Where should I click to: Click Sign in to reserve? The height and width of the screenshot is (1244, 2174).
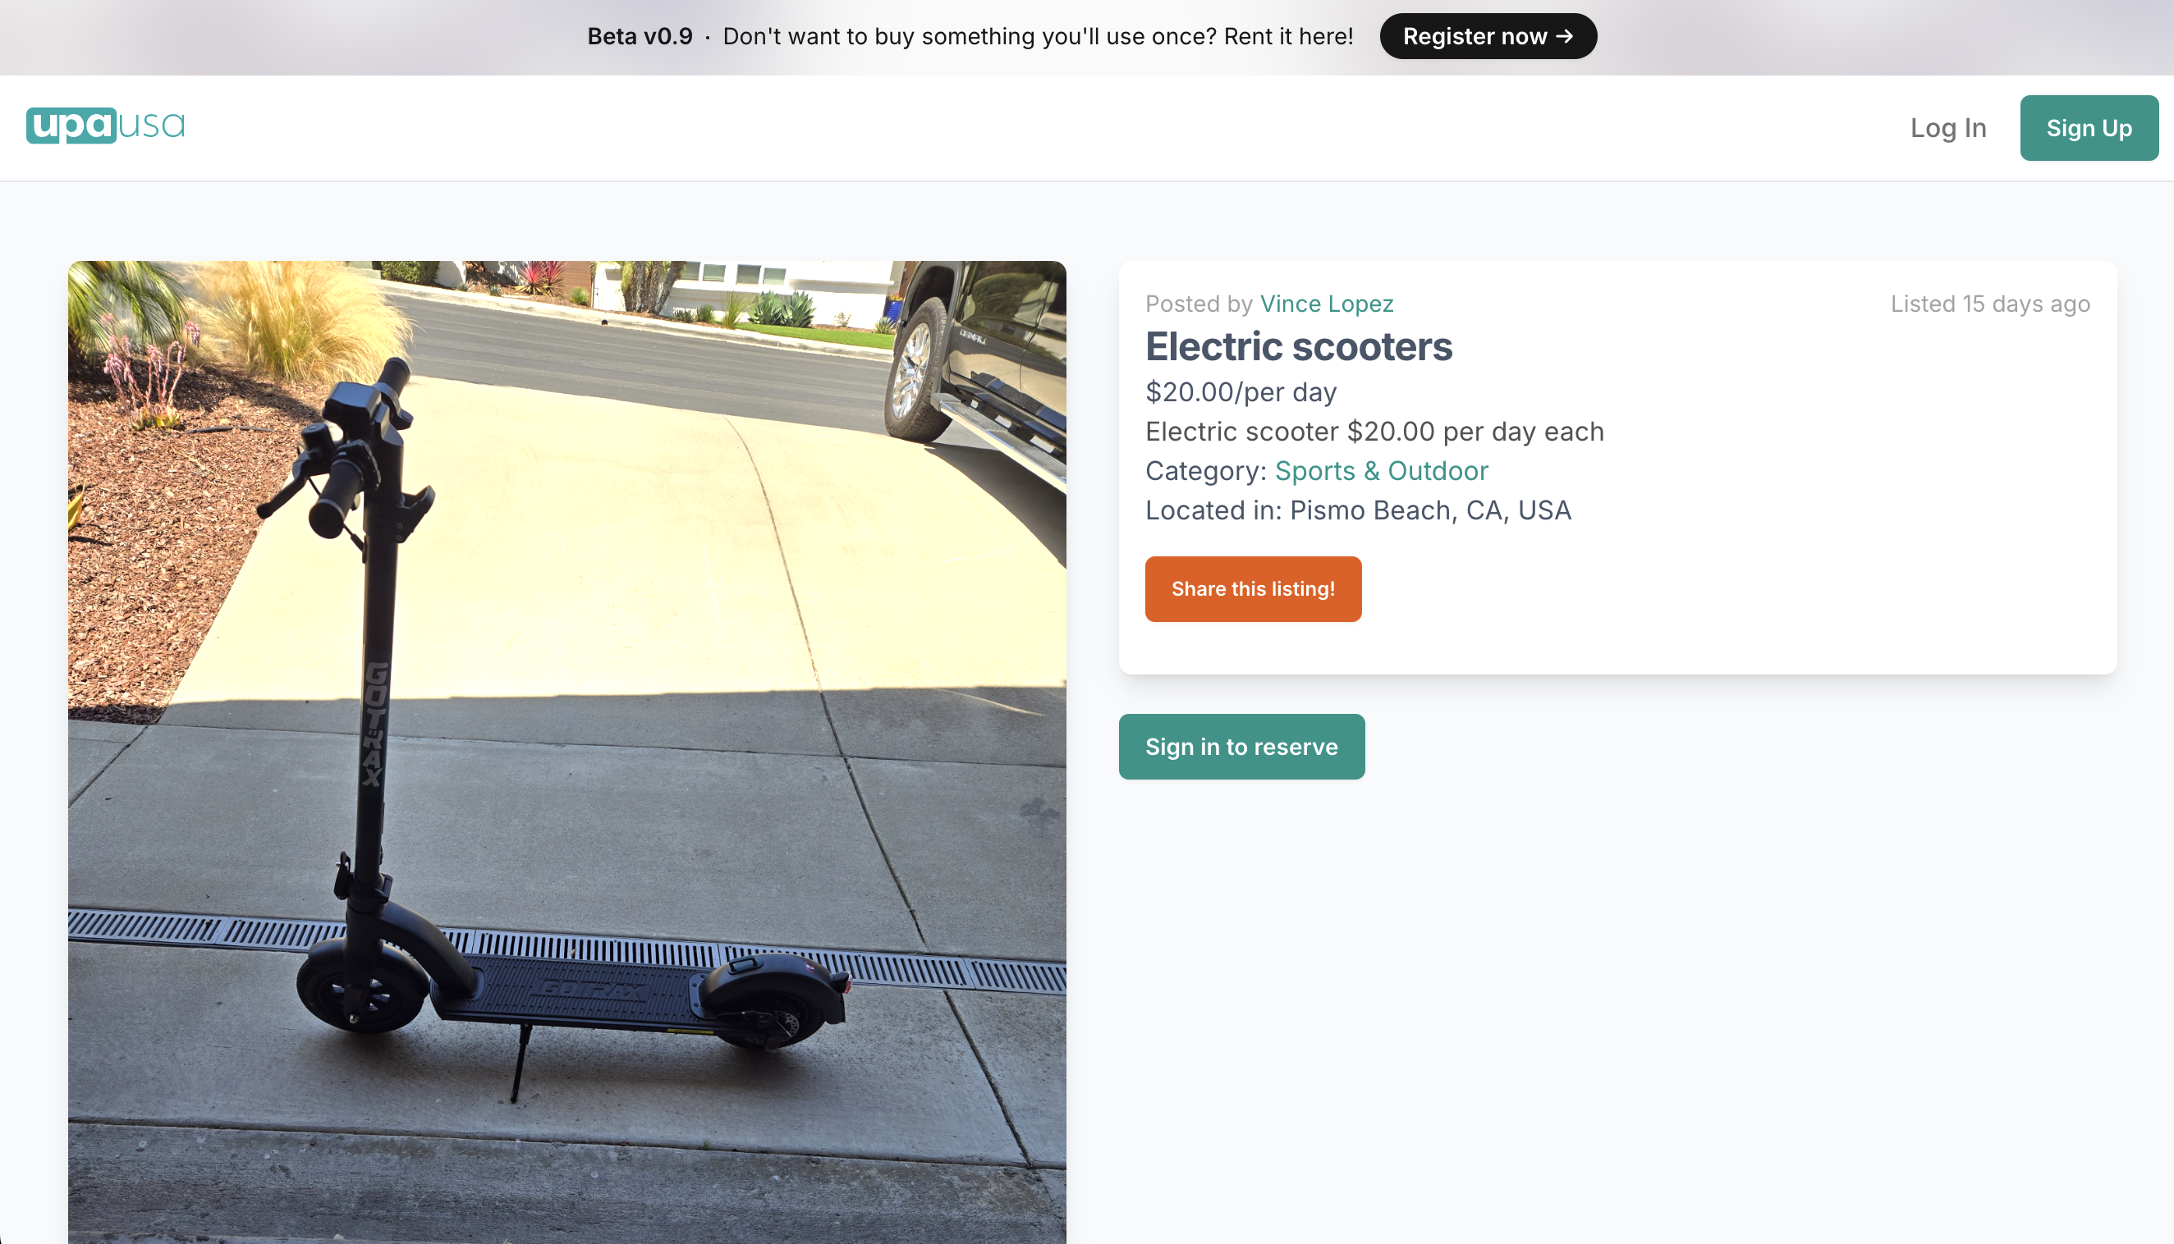(1241, 747)
